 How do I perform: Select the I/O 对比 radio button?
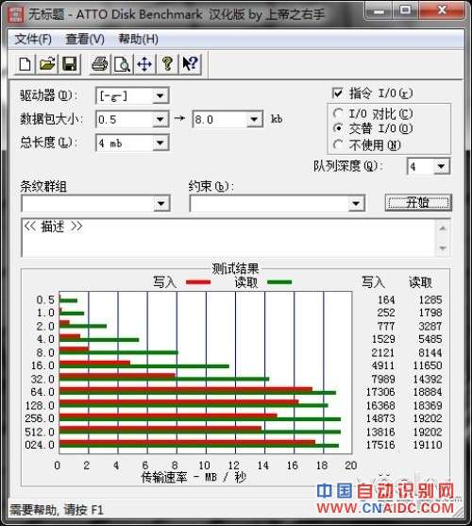point(338,113)
